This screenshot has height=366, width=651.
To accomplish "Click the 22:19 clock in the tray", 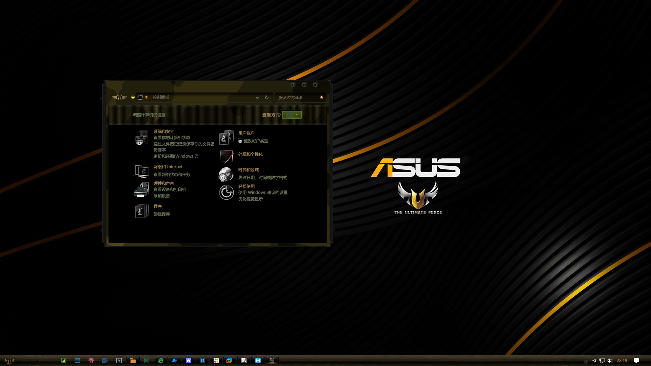I will [x=622, y=361].
